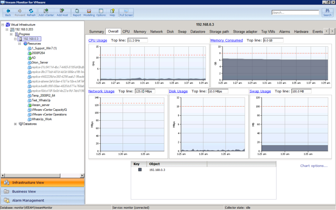
Task: Open the Storage path tab
Action: tap(219, 31)
